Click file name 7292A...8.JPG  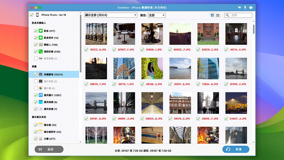click(210, 84)
